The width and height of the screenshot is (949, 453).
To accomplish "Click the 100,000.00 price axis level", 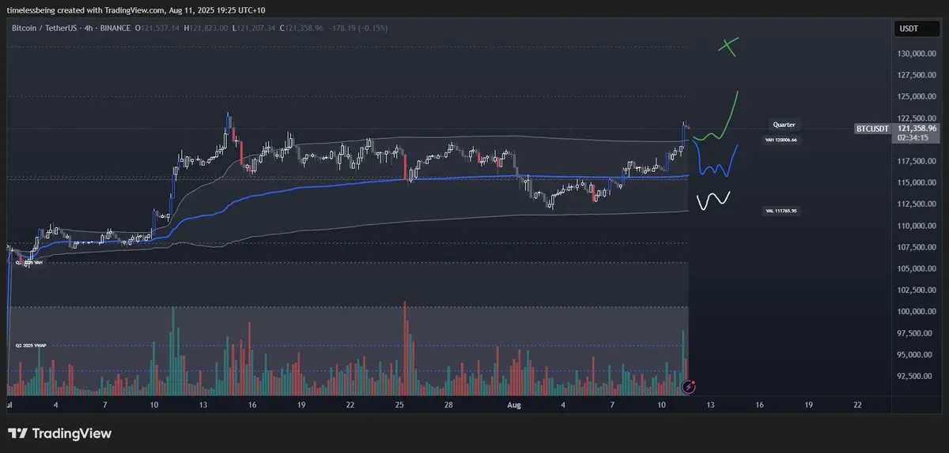I will [x=917, y=311].
